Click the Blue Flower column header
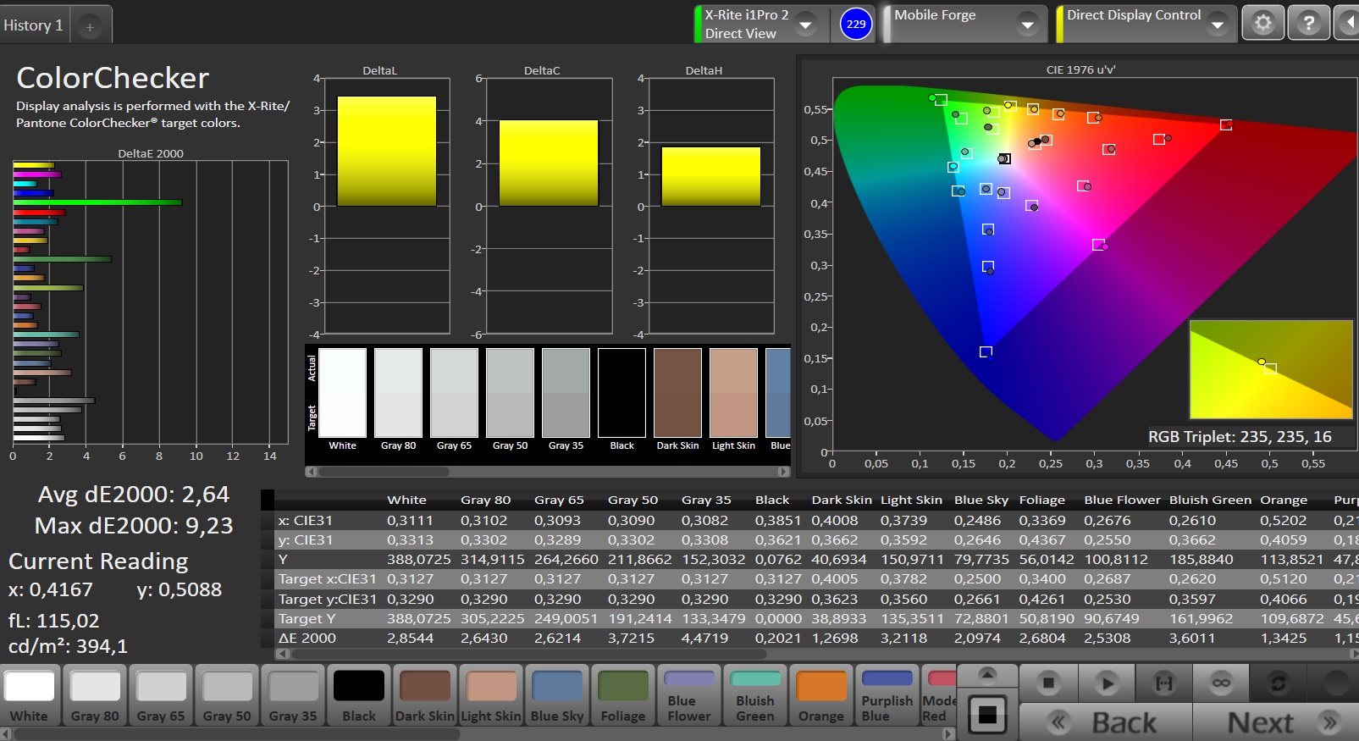 [1122, 500]
